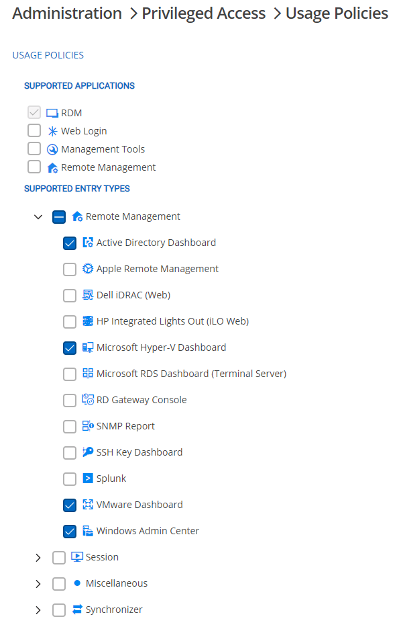The image size is (399, 629).
Task: Check the SNMP Report checkbox
Action: pyautogui.click(x=70, y=427)
